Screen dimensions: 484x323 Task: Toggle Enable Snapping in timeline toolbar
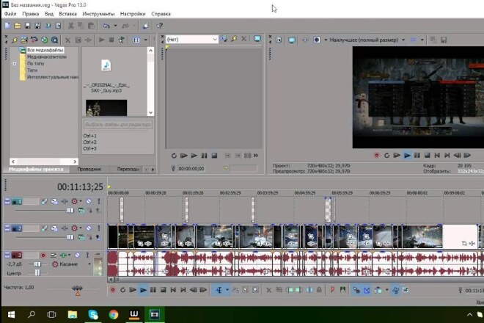(x=356, y=290)
